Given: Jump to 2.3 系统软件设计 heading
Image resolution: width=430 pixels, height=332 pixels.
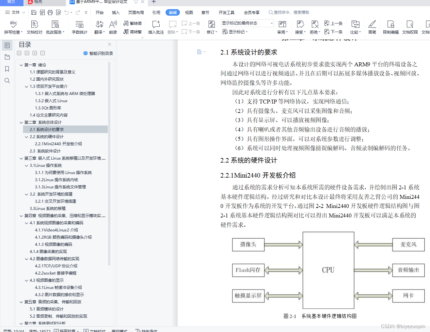Looking at the screenshot, I should 45,151.
